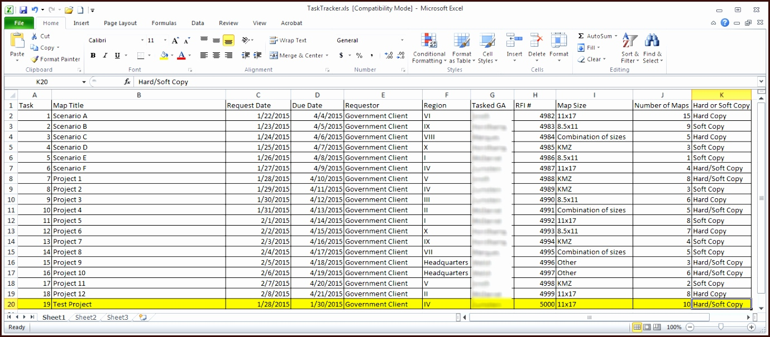
Task: Click the Save icon in Quick Access toolbar
Action: click(x=23, y=9)
